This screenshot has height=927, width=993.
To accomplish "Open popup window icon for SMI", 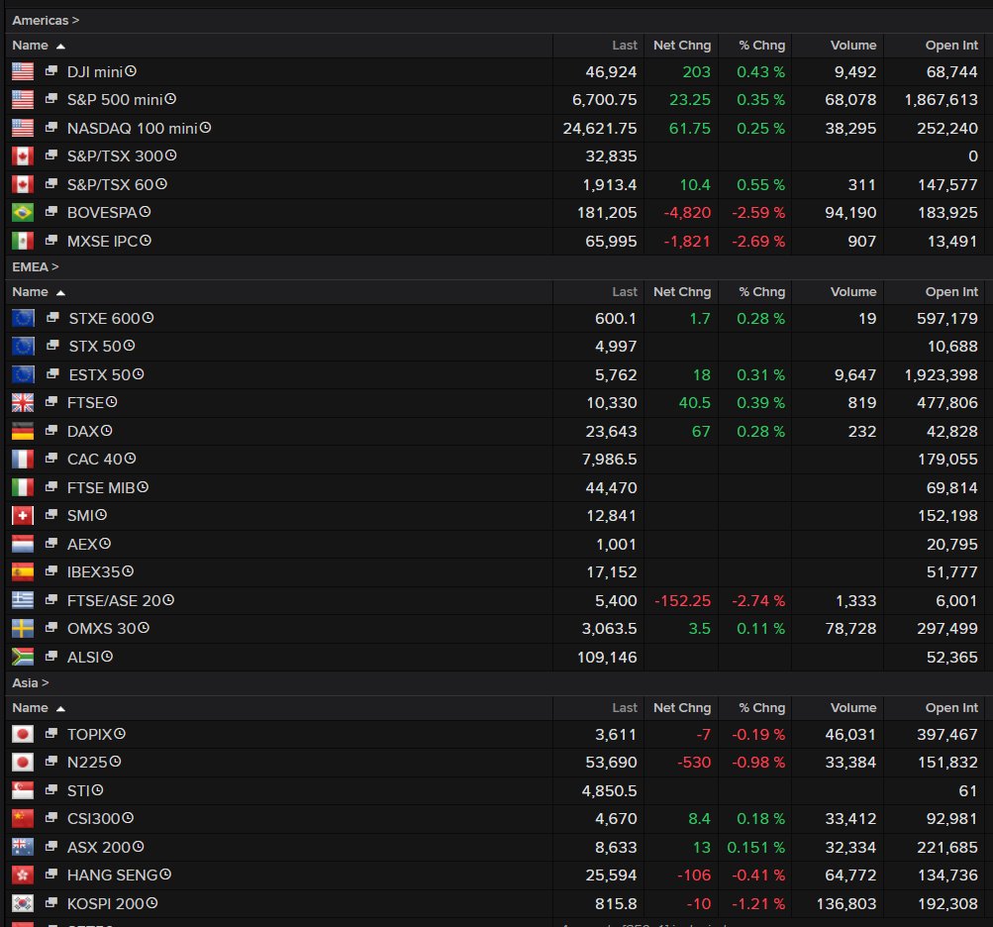I will pos(51,515).
